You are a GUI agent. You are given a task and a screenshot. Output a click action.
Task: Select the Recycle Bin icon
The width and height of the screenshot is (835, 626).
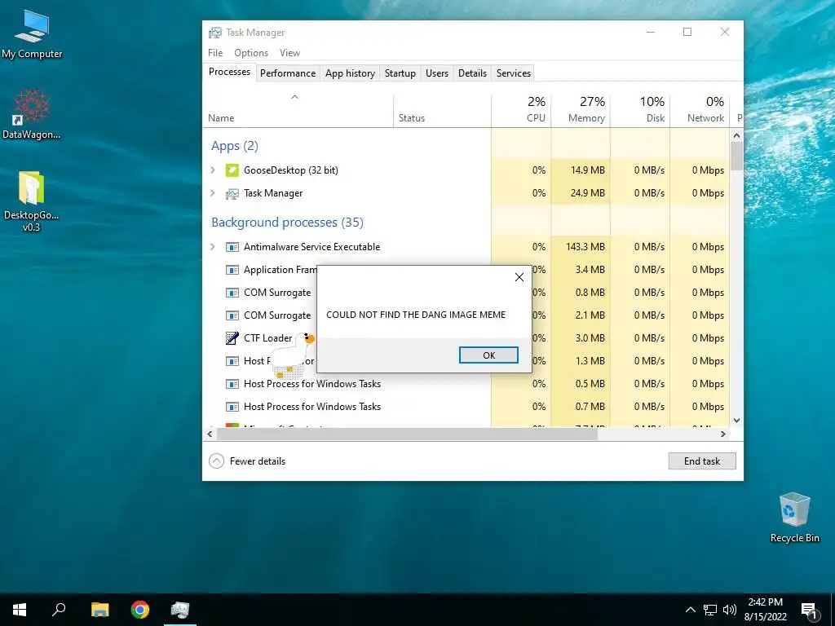pos(794,518)
